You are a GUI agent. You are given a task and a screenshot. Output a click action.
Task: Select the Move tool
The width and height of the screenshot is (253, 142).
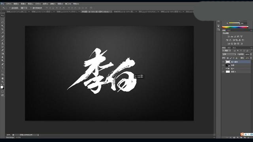tap(2, 15)
